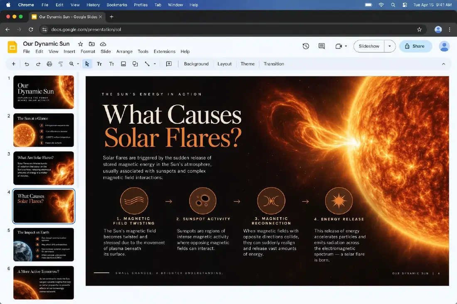Select the cursor select tool
The height and width of the screenshot is (304, 457).
click(87, 64)
